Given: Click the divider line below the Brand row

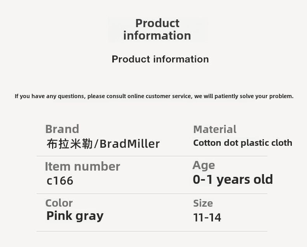Looking at the screenshot, I should click(x=152, y=156).
